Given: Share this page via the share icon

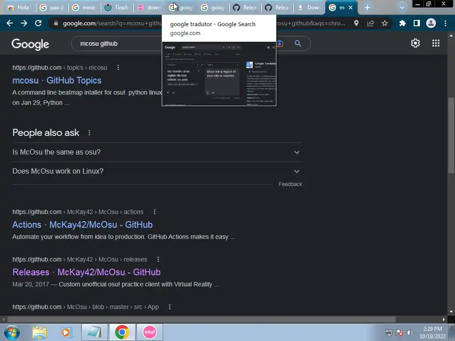Looking at the screenshot, I should (x=371, y=23).
